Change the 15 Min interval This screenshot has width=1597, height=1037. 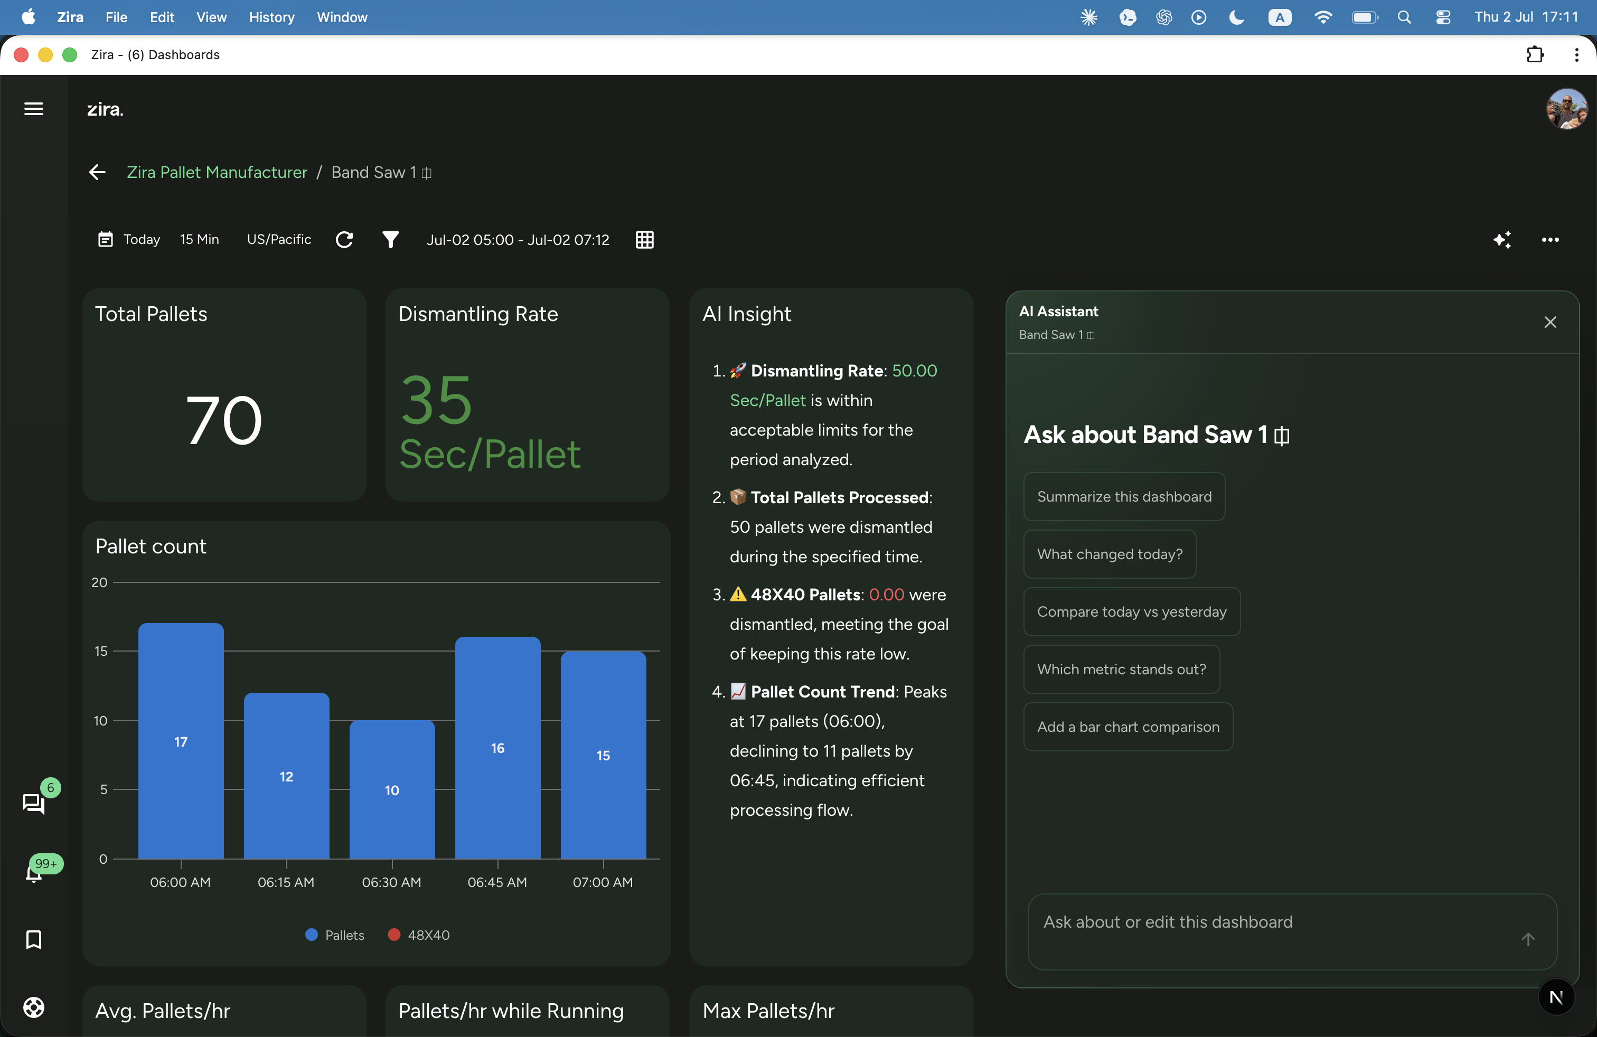(199, 240)
